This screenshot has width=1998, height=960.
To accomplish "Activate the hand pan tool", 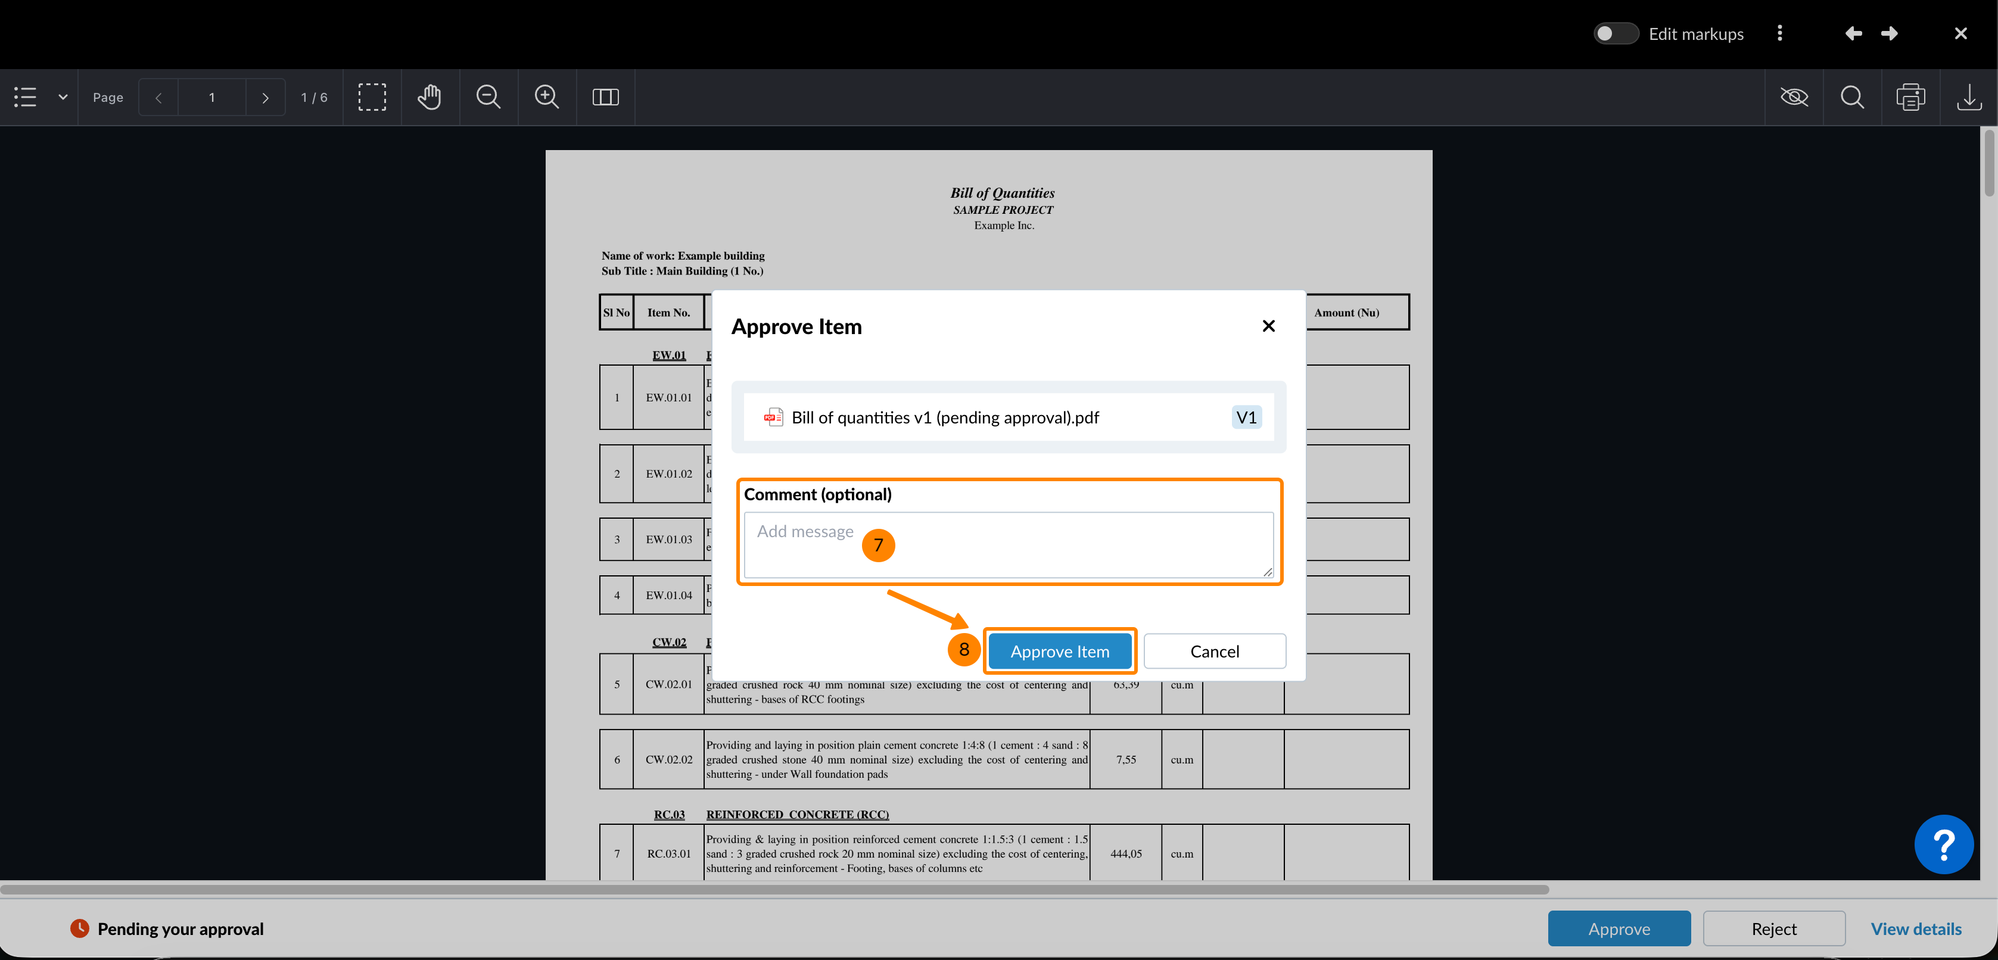I will [430, 97].
